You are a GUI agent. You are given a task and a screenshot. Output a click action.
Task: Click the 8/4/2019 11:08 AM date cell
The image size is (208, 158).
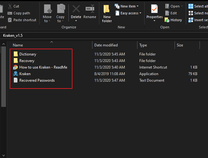tap(110, 74)
